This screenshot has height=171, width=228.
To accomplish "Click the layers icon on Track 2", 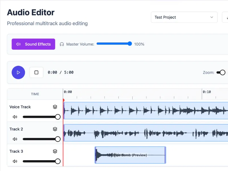I will (x=55, y=129).
